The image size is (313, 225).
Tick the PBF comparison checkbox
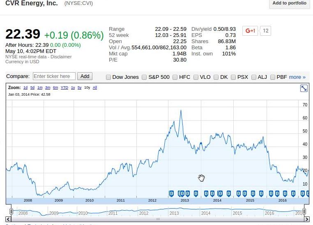pos(272,77)
